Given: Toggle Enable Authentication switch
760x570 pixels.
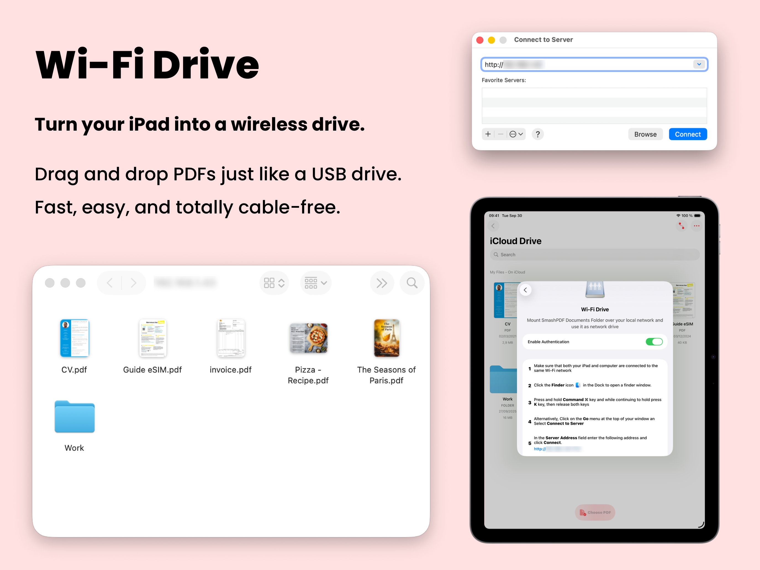Looking at the screenshot, I should pyautogui.click(x=654, y=342).
